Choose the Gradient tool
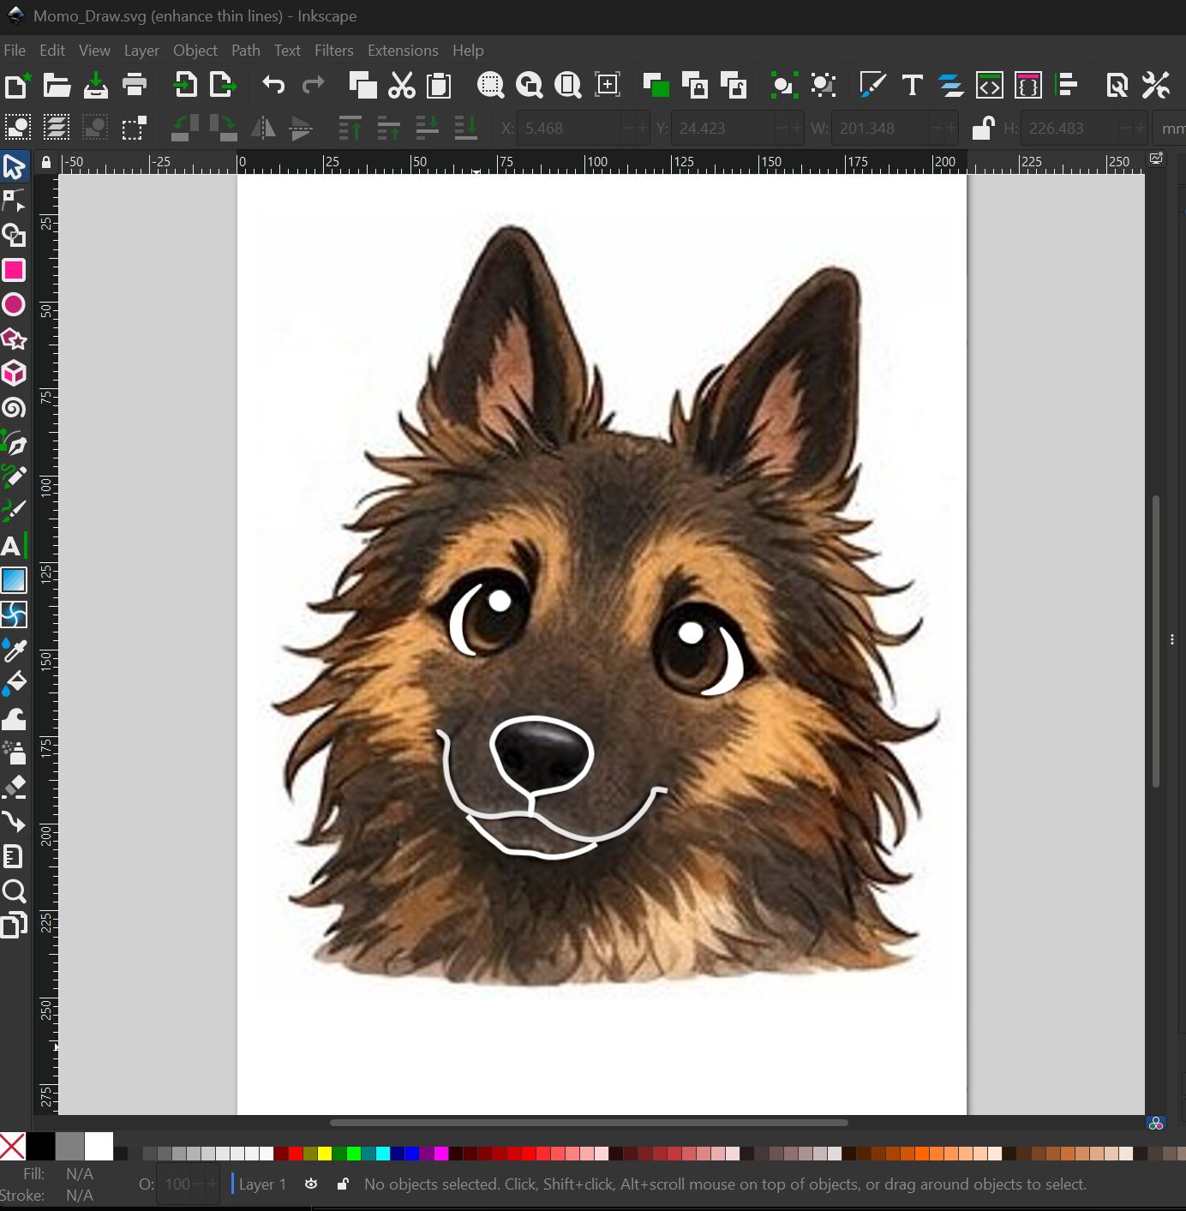This screenshot has width=1186, height=1211. 14,580
